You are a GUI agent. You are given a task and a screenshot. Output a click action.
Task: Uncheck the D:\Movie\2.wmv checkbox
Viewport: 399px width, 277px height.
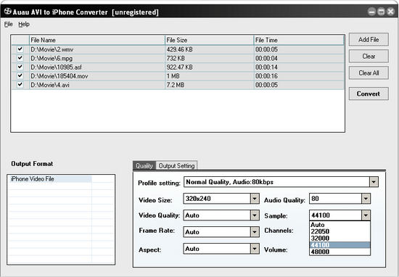(x=20, y=49)
